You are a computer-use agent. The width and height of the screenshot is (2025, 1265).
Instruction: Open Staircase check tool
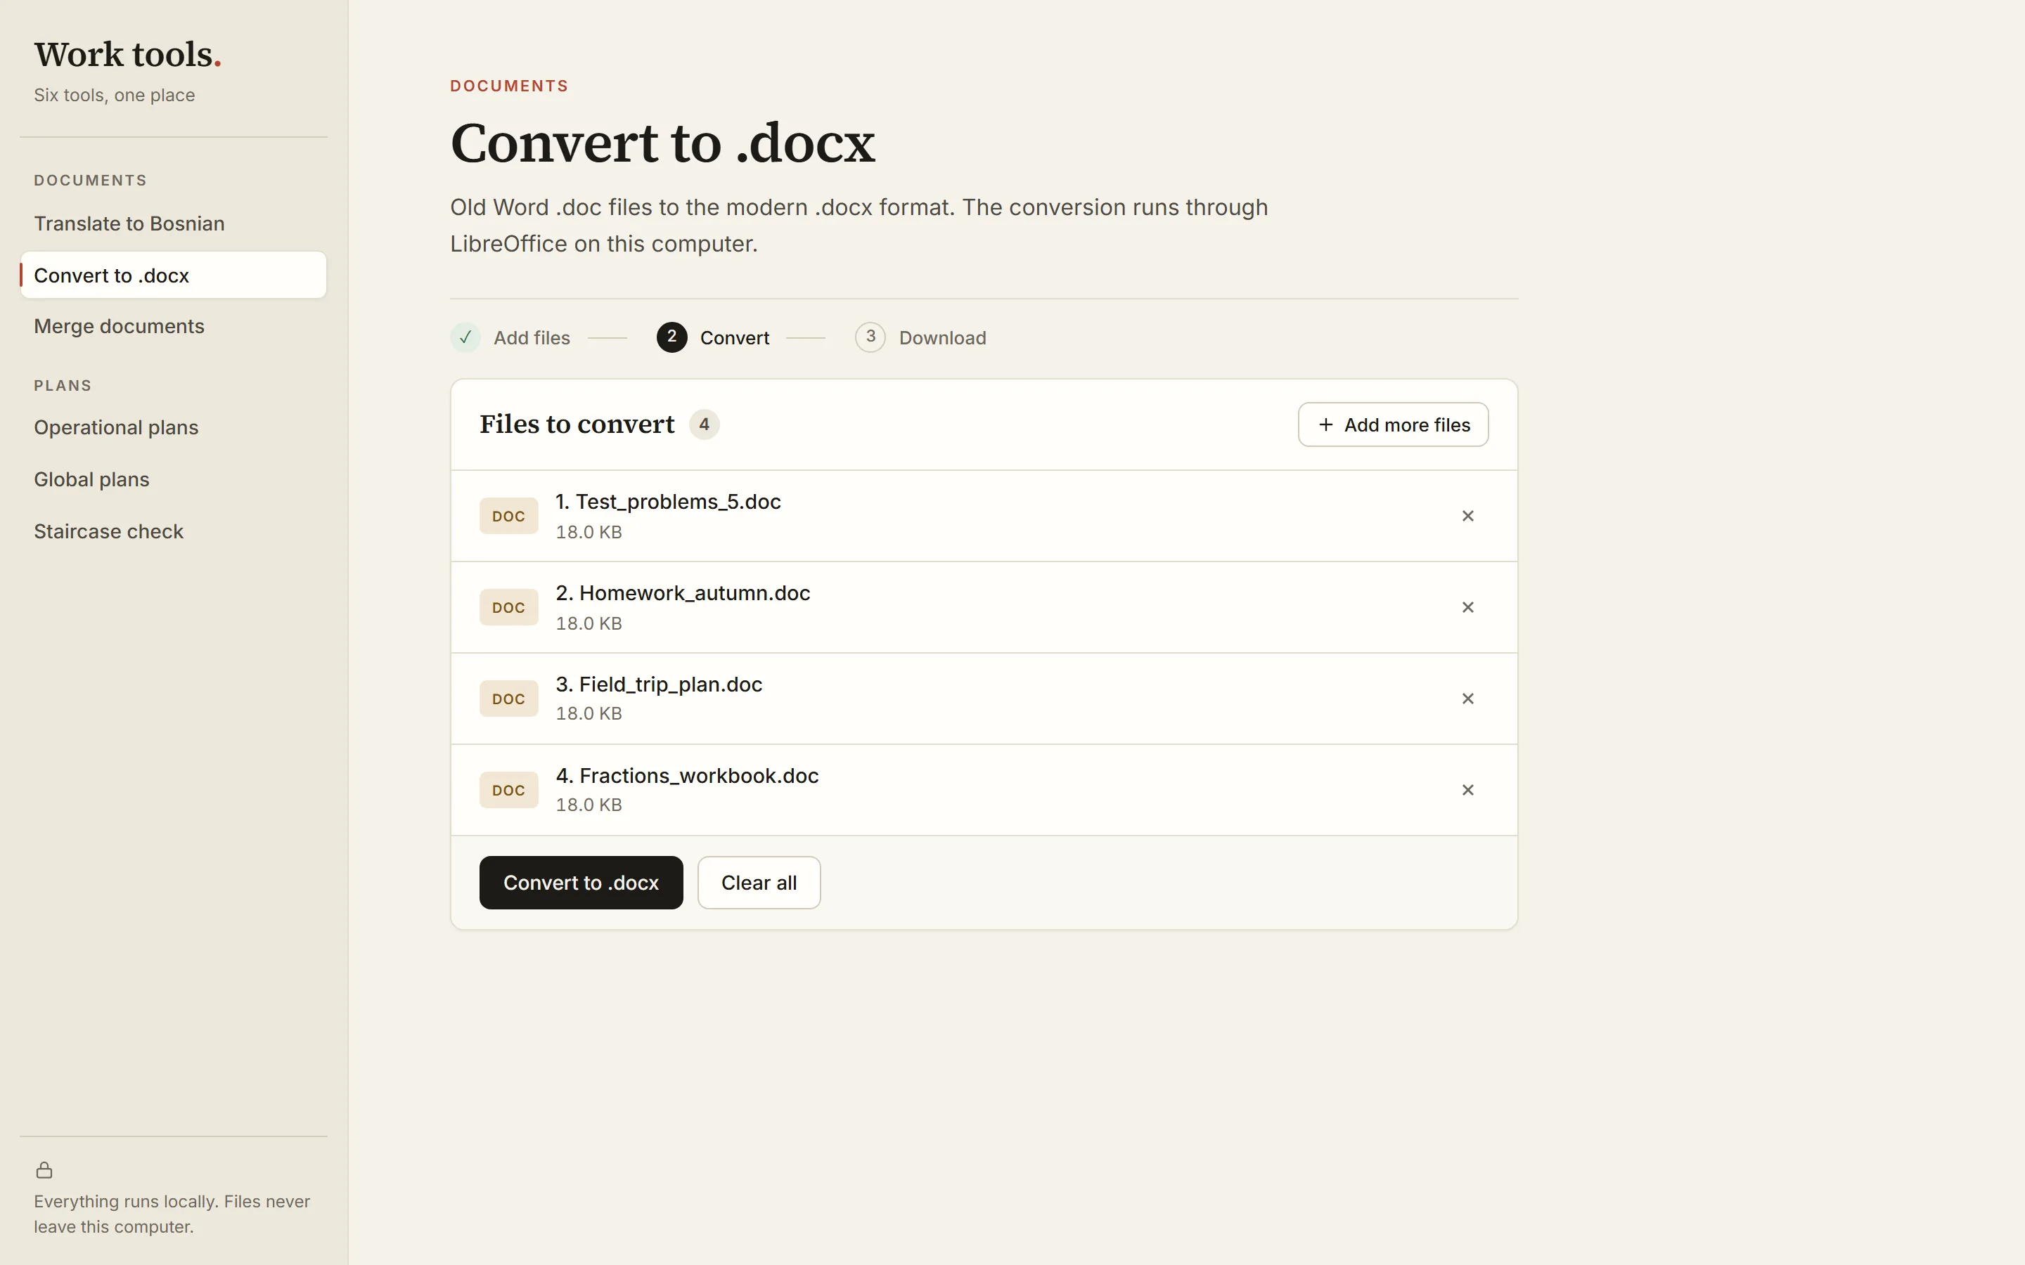pyautogui.click(x=173, y=531)
